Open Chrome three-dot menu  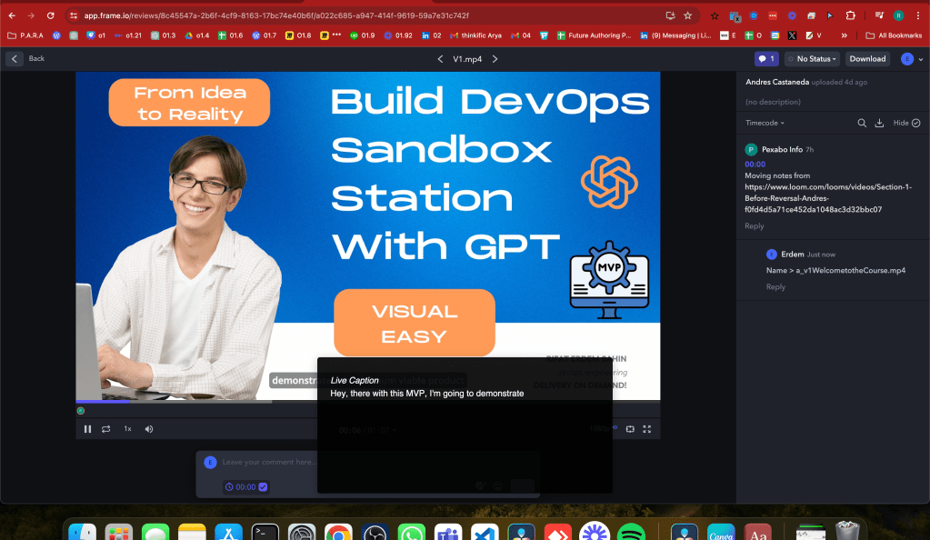(x=917, y=16)
